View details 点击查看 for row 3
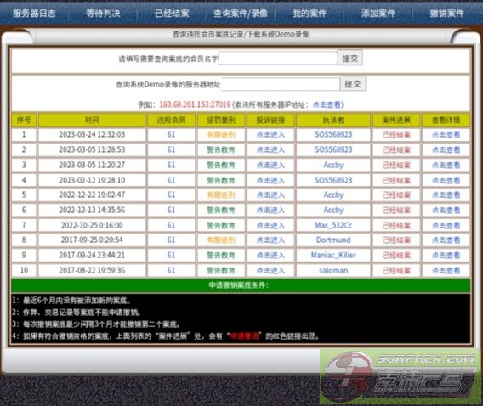 click(446, 165)
